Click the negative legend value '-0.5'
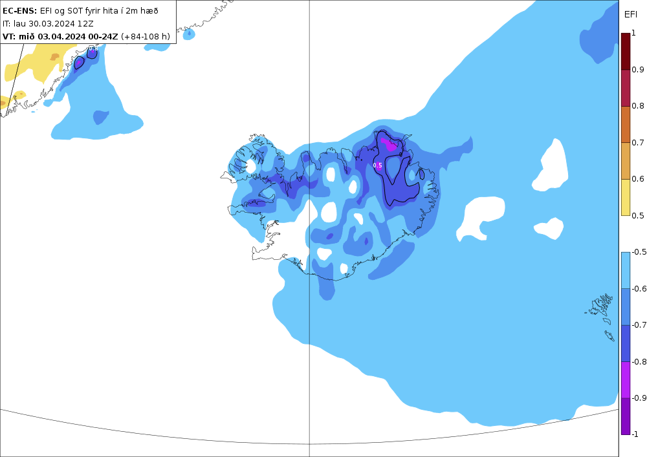Viewport: 647px width, 457px height. (x=639, y=252)
